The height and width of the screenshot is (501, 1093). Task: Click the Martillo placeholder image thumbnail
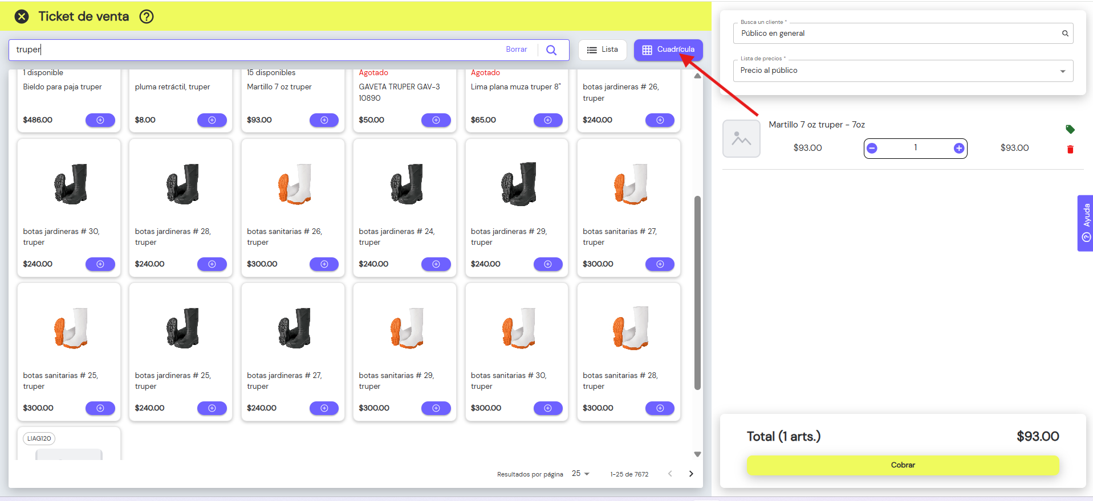click(741, 138)
